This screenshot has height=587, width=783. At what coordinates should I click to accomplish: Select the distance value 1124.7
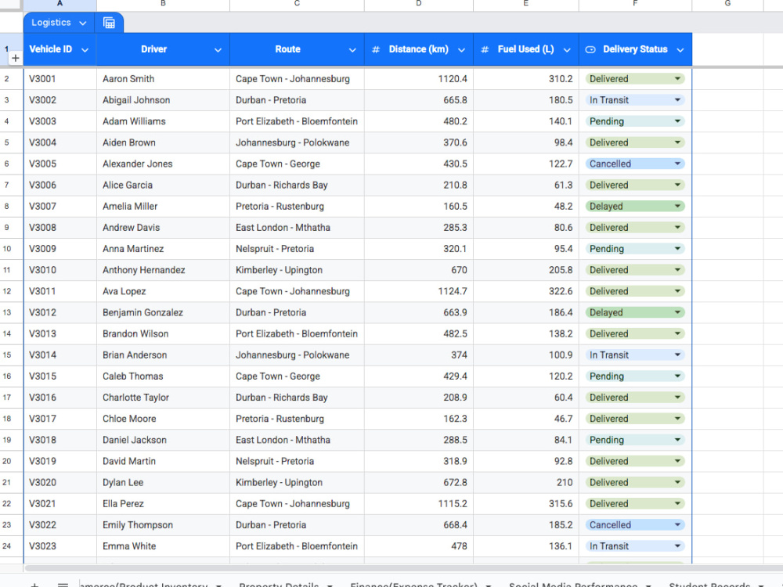click(x=419, y=291)
